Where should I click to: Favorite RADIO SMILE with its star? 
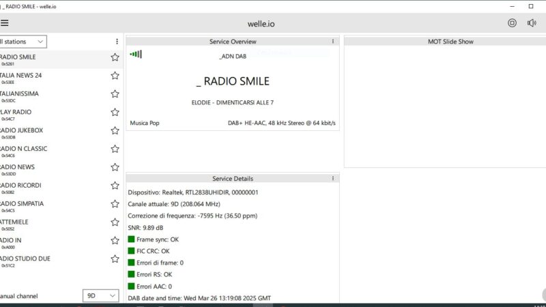115,57
